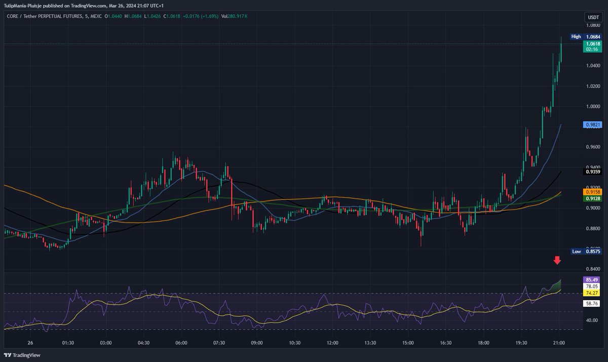Click the 0.8800 price axis label
This screenshot has height=362, width=608.
[x=592, y=229]
